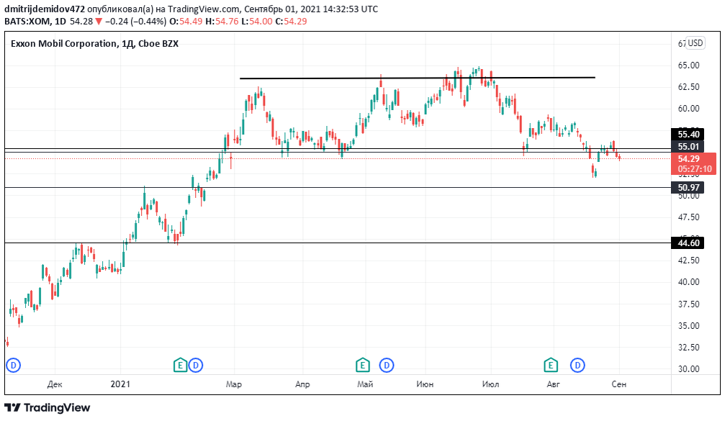Click the Май time axis label
Image resolution: width=725 pixels, height=421 pixels.
(365, 384)
